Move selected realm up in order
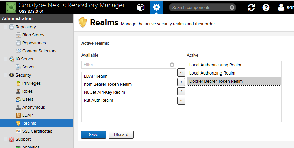 point(181,72)
